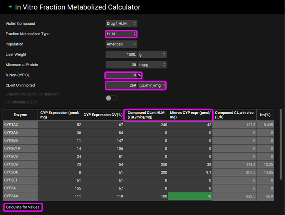
Task: Click the CL-int Uninhibited value field
Action: pyautogui.click(x=121, y=85)
